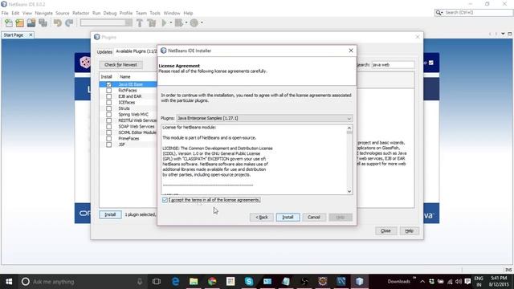Click New Project icon in toolbar
This screenshot has height=289, width=514.
(x=19, y=23)
